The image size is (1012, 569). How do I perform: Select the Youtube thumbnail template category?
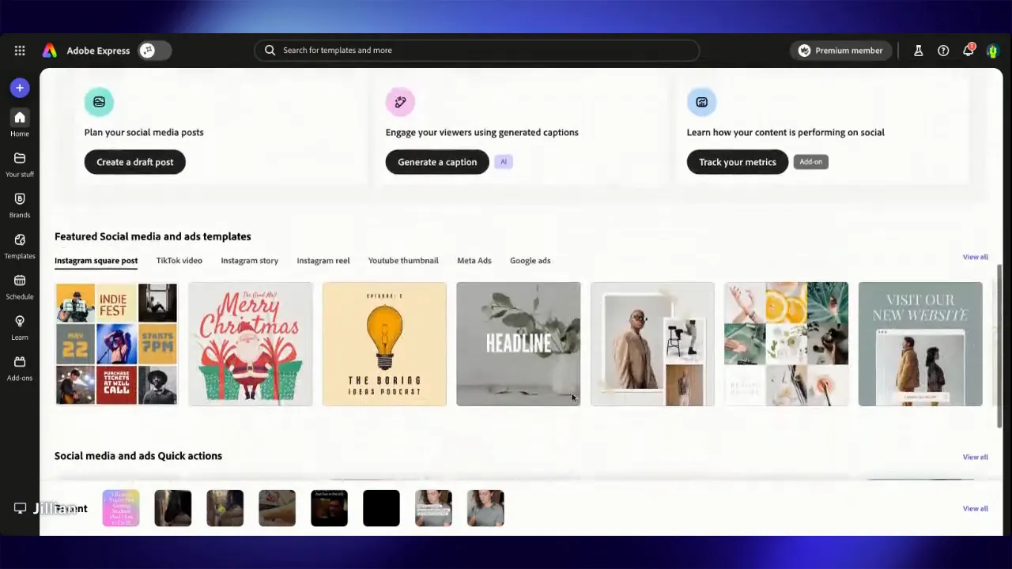click(x=403, y=260)
